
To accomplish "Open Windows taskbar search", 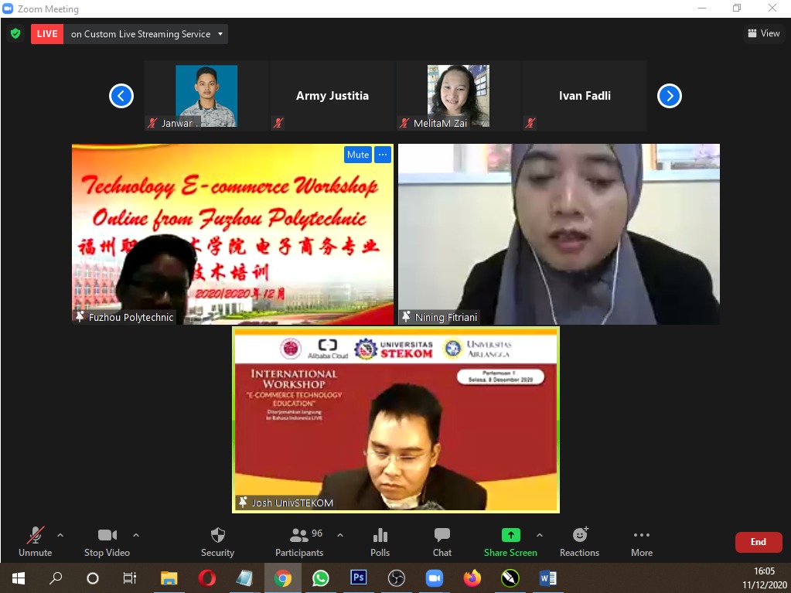I will (56, 578).
